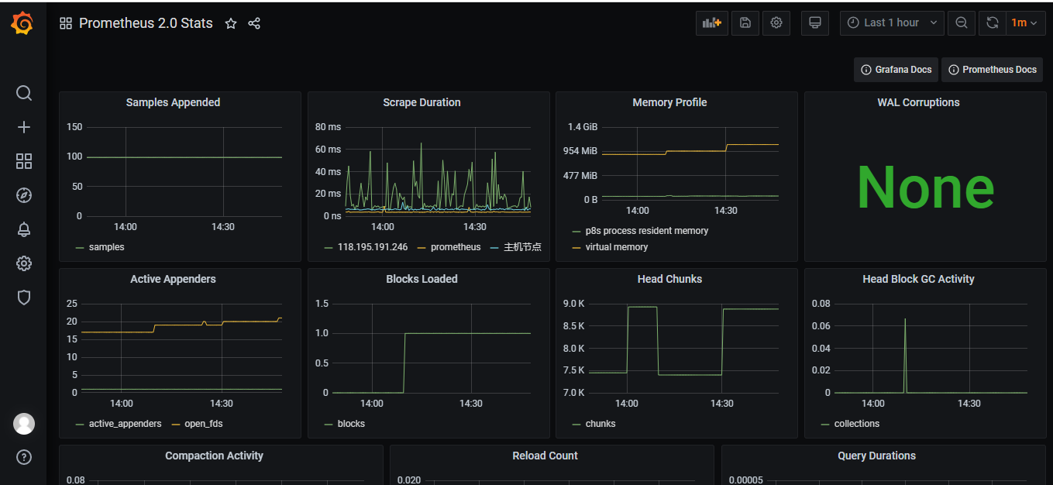Open the Configuration gear in sidebar
1053x485 pixels.
24,263
